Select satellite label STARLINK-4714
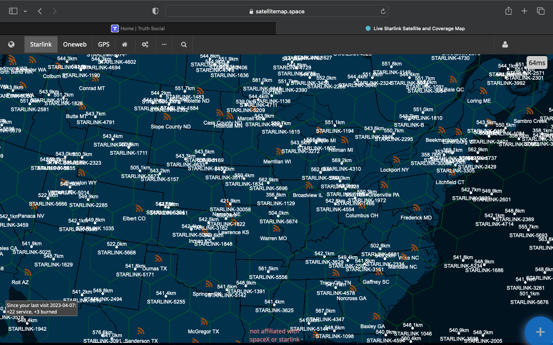 (494, 224)
